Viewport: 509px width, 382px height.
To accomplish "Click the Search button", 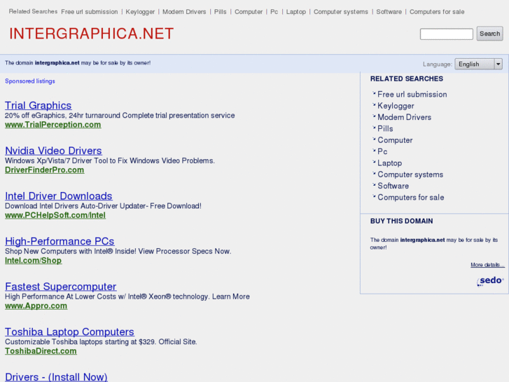I will 489,34.
